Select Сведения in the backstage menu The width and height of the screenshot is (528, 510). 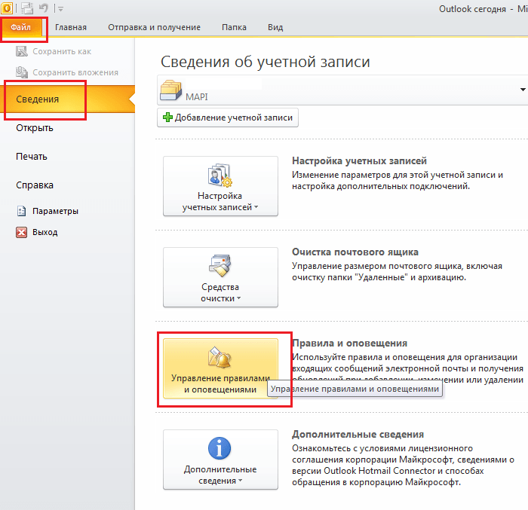tap(67, 99)
